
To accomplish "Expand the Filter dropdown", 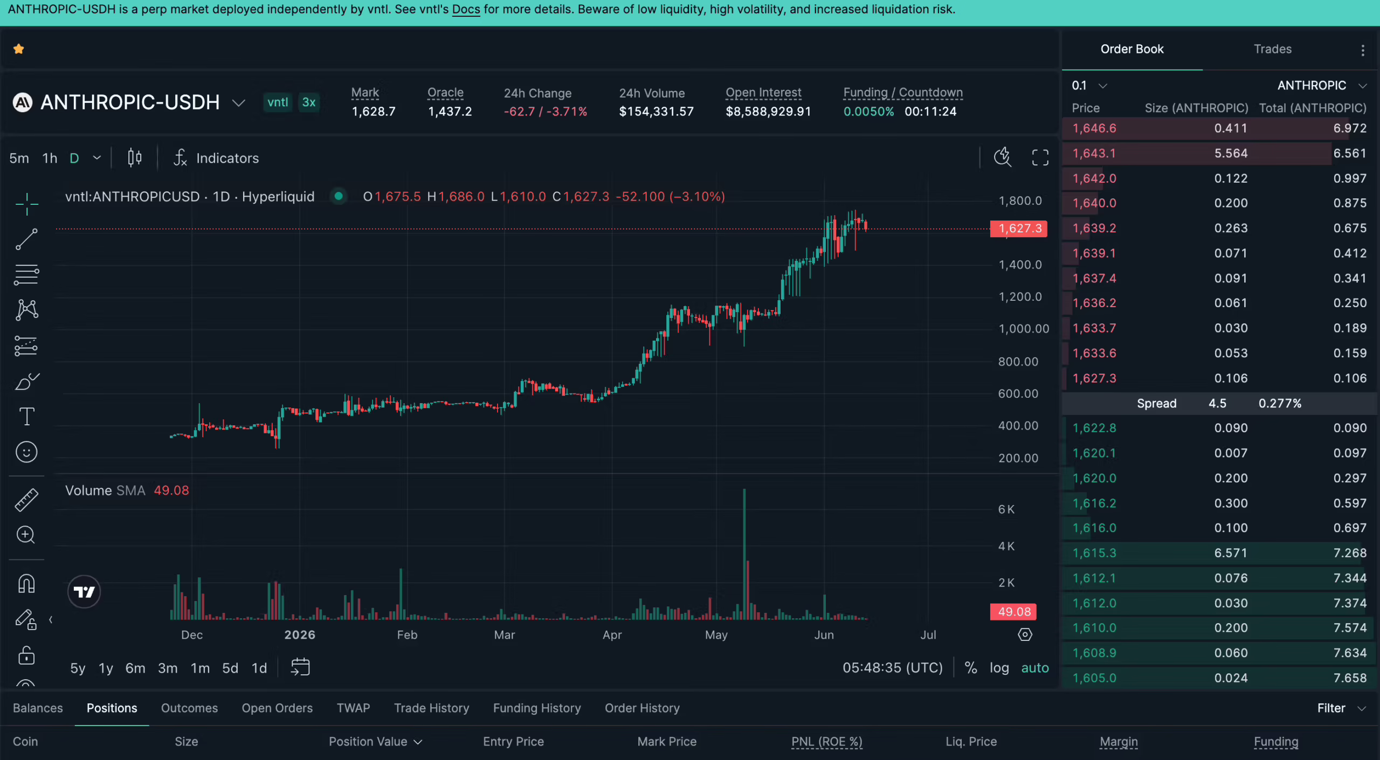I will pos(1341,708).
